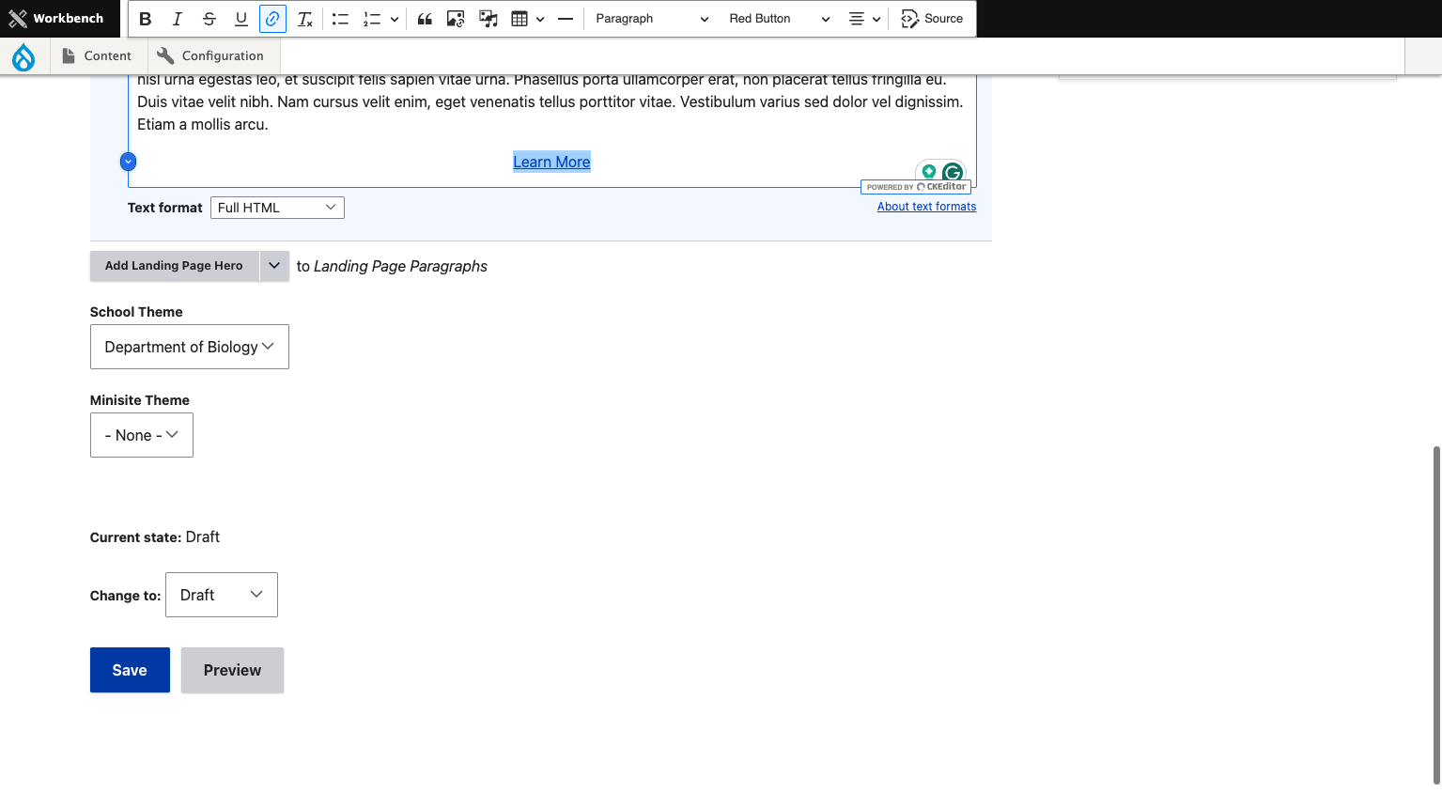The image size is (1442, 793).
Task: Apply underline formatting
Action: pos(240,19)
